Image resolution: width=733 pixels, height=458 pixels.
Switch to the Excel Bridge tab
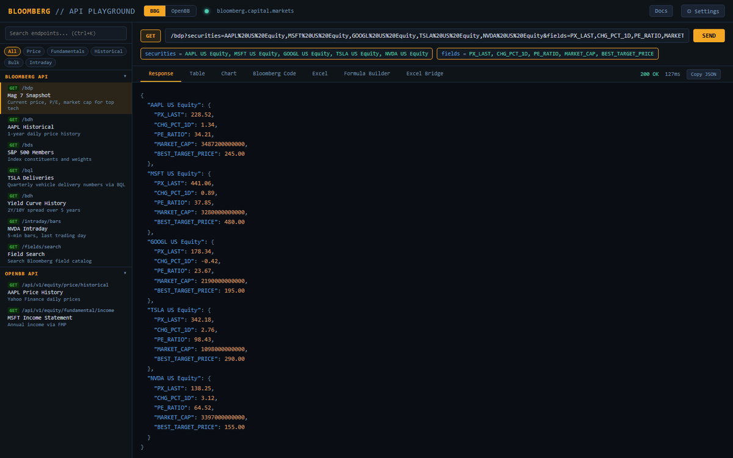pyautogui.click(x=425, y=73)
